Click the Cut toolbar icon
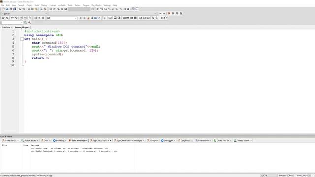Image resolution: width=315 pixels, height=177 pixels. click(x=29, y=9)
